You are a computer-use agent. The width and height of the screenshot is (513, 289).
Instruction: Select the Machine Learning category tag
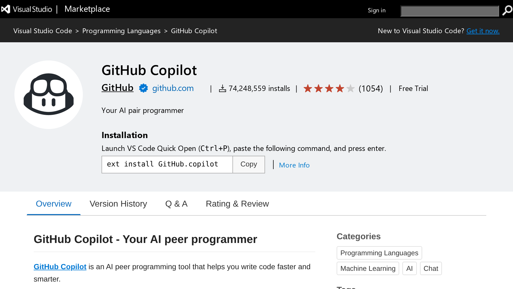(368, 268)
